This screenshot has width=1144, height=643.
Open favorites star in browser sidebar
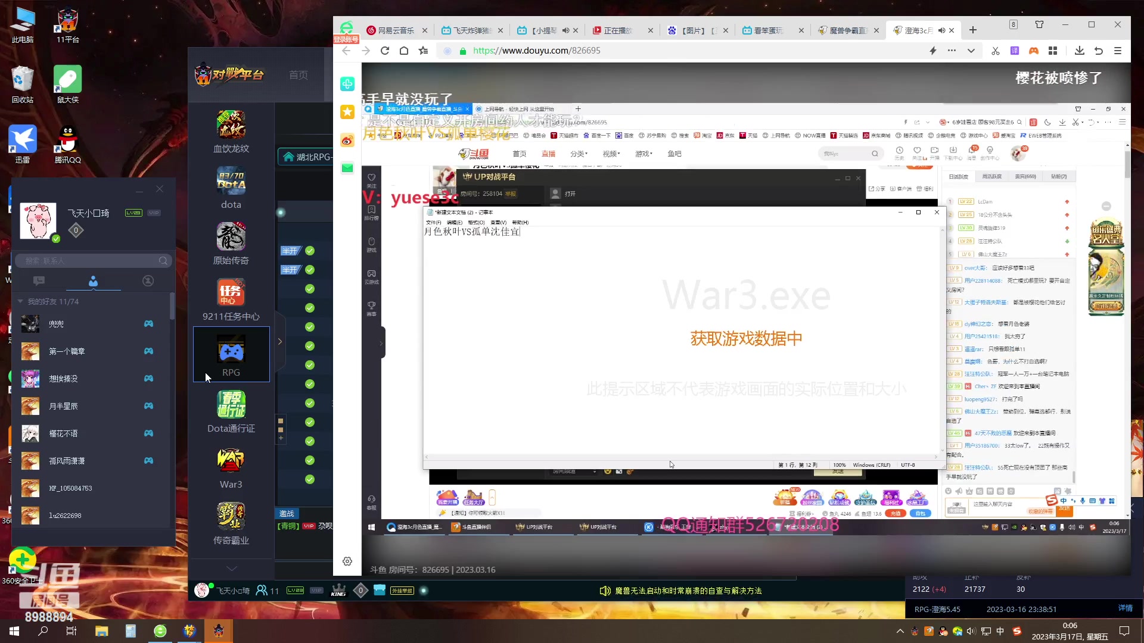347,112
